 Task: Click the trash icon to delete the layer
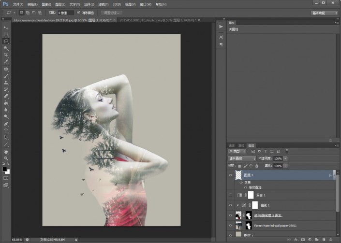point(331,240)
